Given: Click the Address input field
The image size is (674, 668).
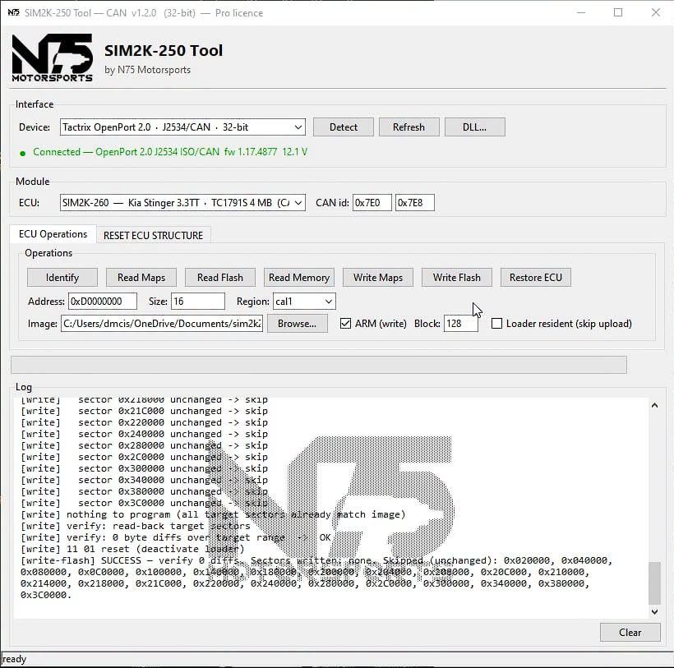Looking at the screenshot, I should point(102,302).
